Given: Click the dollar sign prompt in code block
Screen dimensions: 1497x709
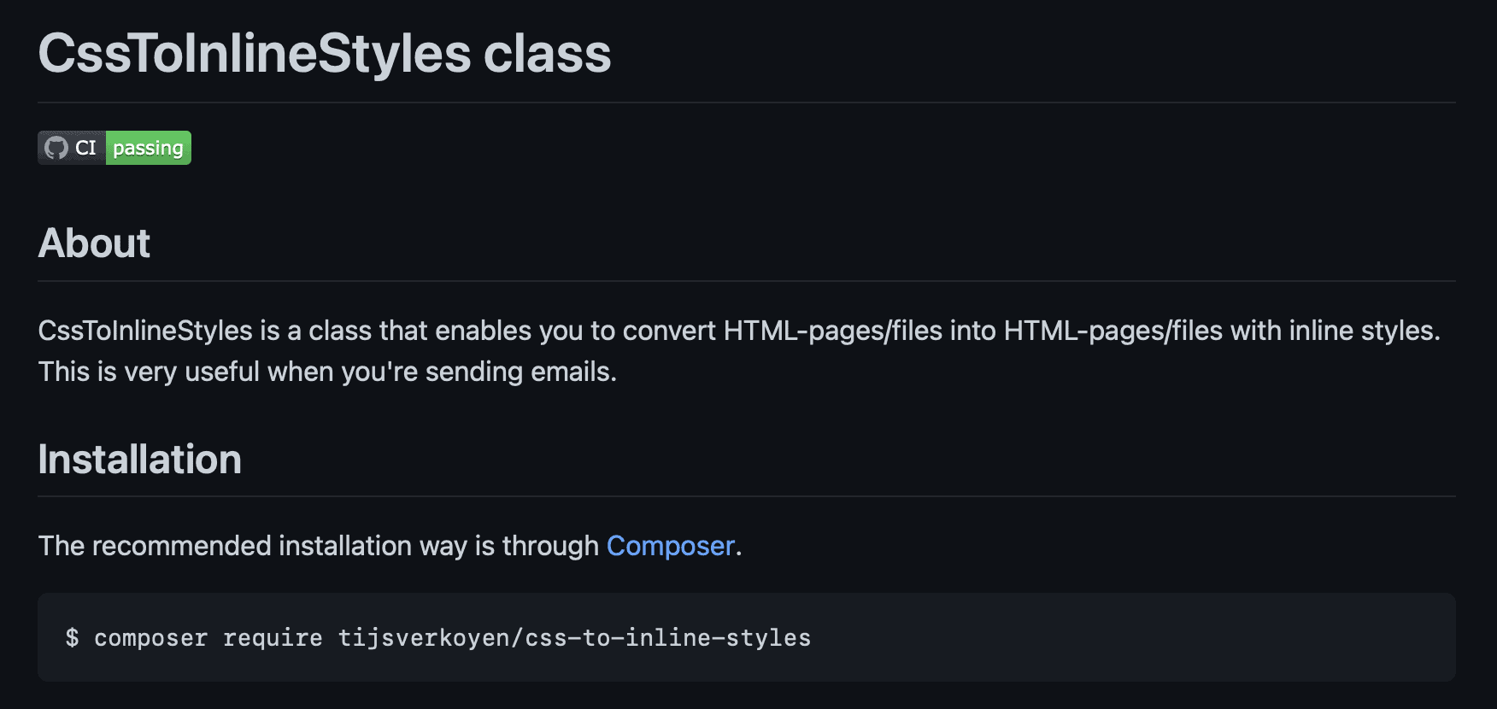Looking at the screenshot, I should point(72,637).
